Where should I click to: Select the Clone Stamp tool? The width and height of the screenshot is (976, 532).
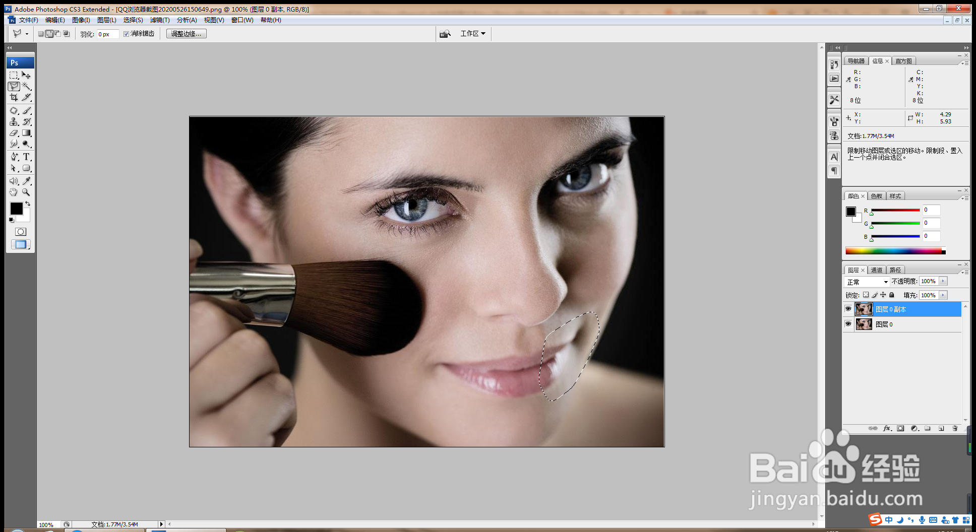point(14,121)
